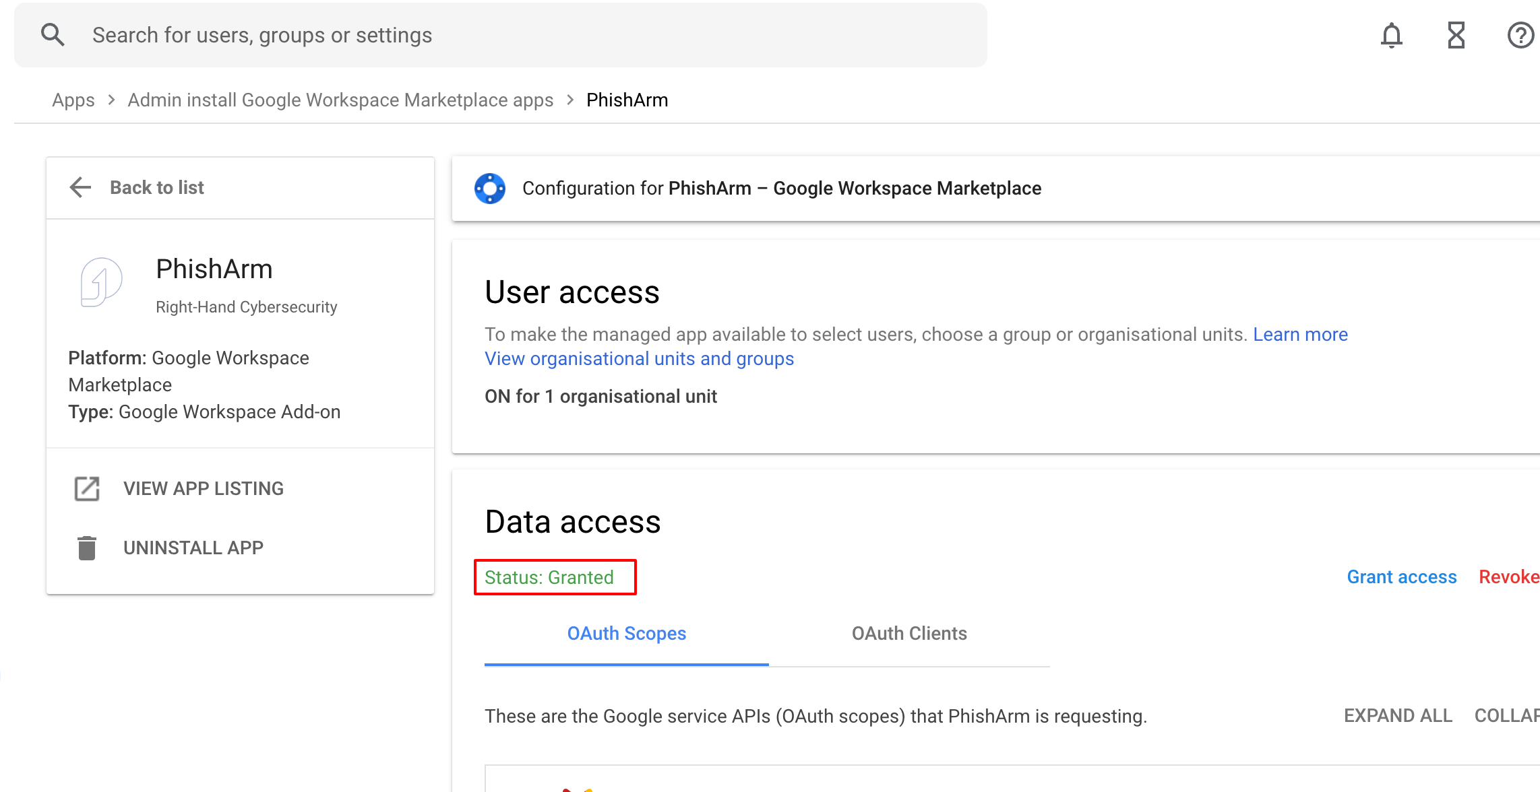Click the red Revoke button
The height and width of the screenshot is (792, 1540).
coord(1508,577)
